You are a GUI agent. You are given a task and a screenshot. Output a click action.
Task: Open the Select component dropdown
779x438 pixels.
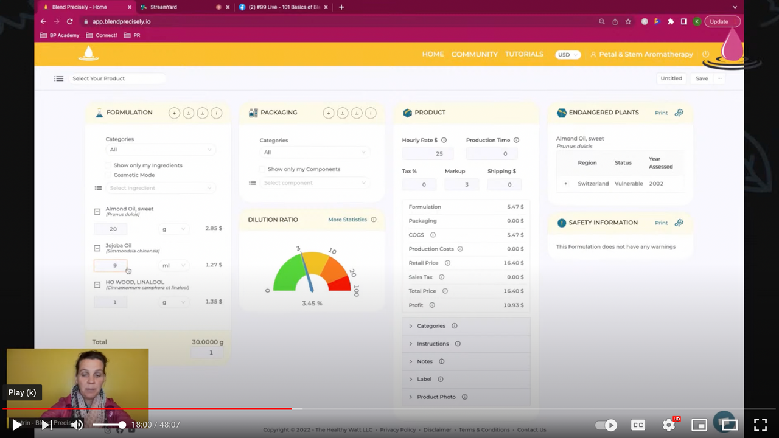point(314,182)
